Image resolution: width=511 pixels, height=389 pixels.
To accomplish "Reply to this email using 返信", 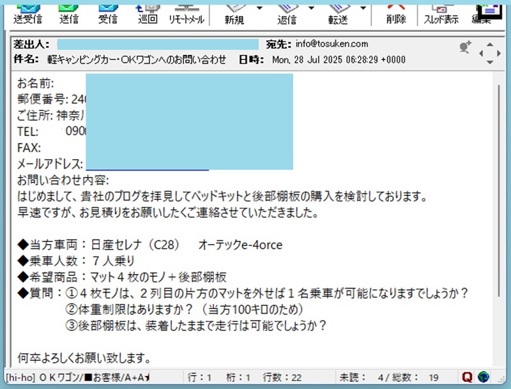I will click(286, 13).
